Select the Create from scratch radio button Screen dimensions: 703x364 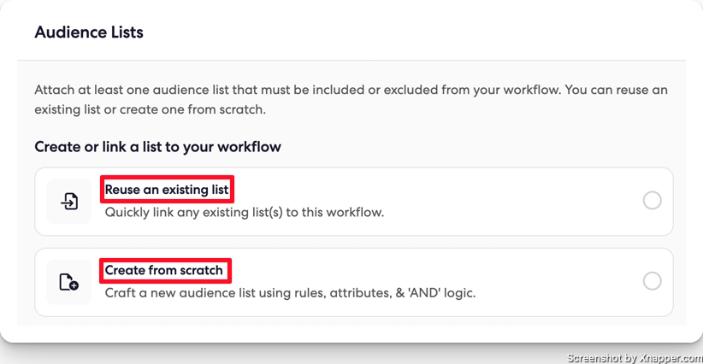[652, 281]
